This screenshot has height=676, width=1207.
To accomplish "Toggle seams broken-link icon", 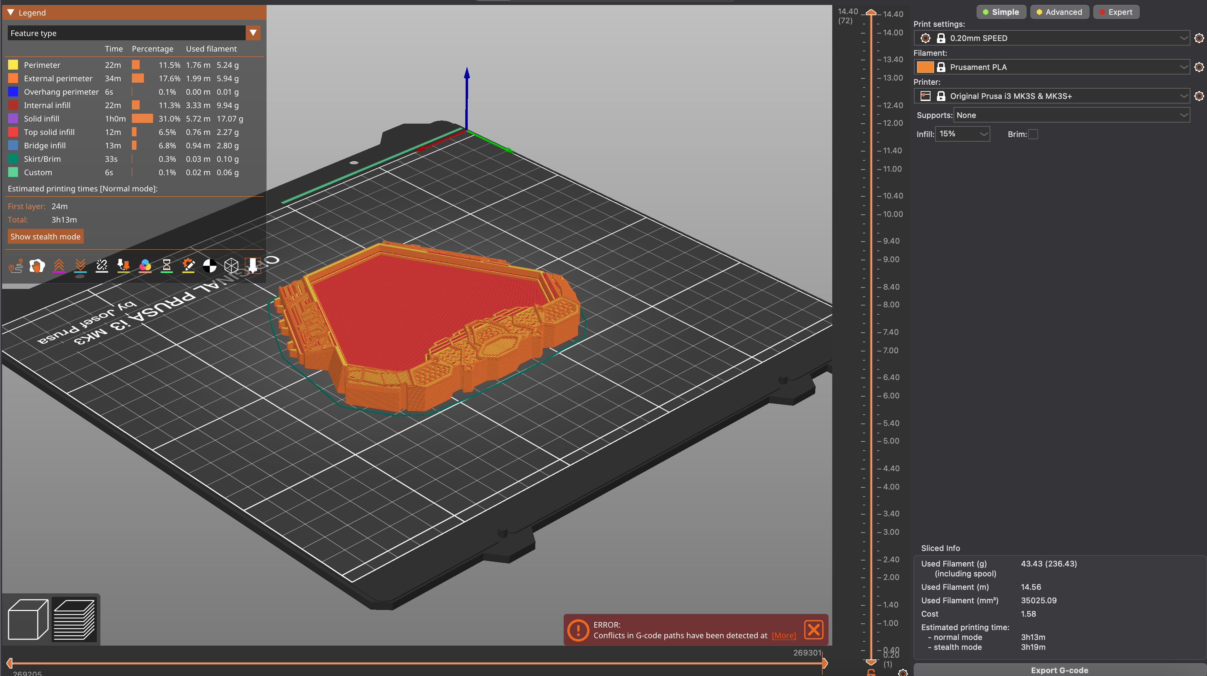I will click(102, 266).
